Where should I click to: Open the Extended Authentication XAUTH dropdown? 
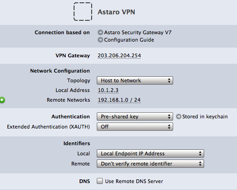coord(135,127)
